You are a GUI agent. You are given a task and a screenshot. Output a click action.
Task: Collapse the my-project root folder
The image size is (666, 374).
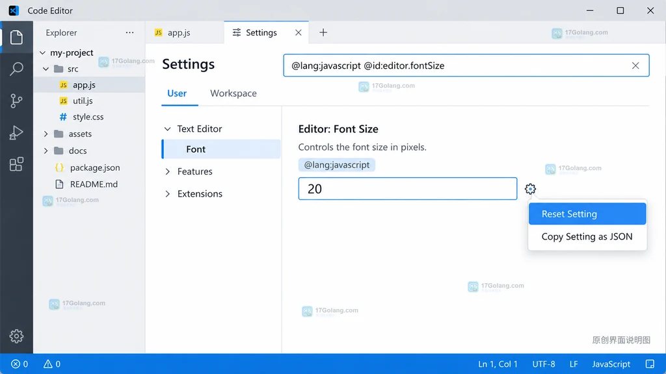(x=42, y=53)
